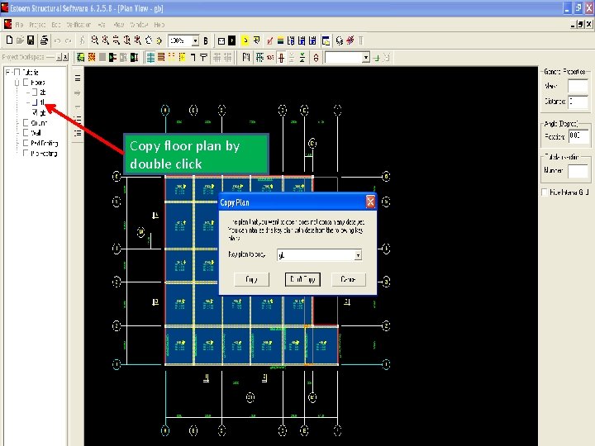Open the empty combo box in second toolbar
The height and width of the screenshot is (446, 595).
pyautogui.click(x=366, y=58)
